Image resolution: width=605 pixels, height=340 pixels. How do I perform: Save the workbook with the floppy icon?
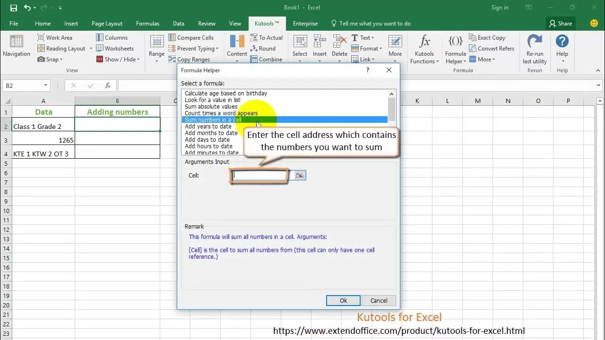coord(13,8)
